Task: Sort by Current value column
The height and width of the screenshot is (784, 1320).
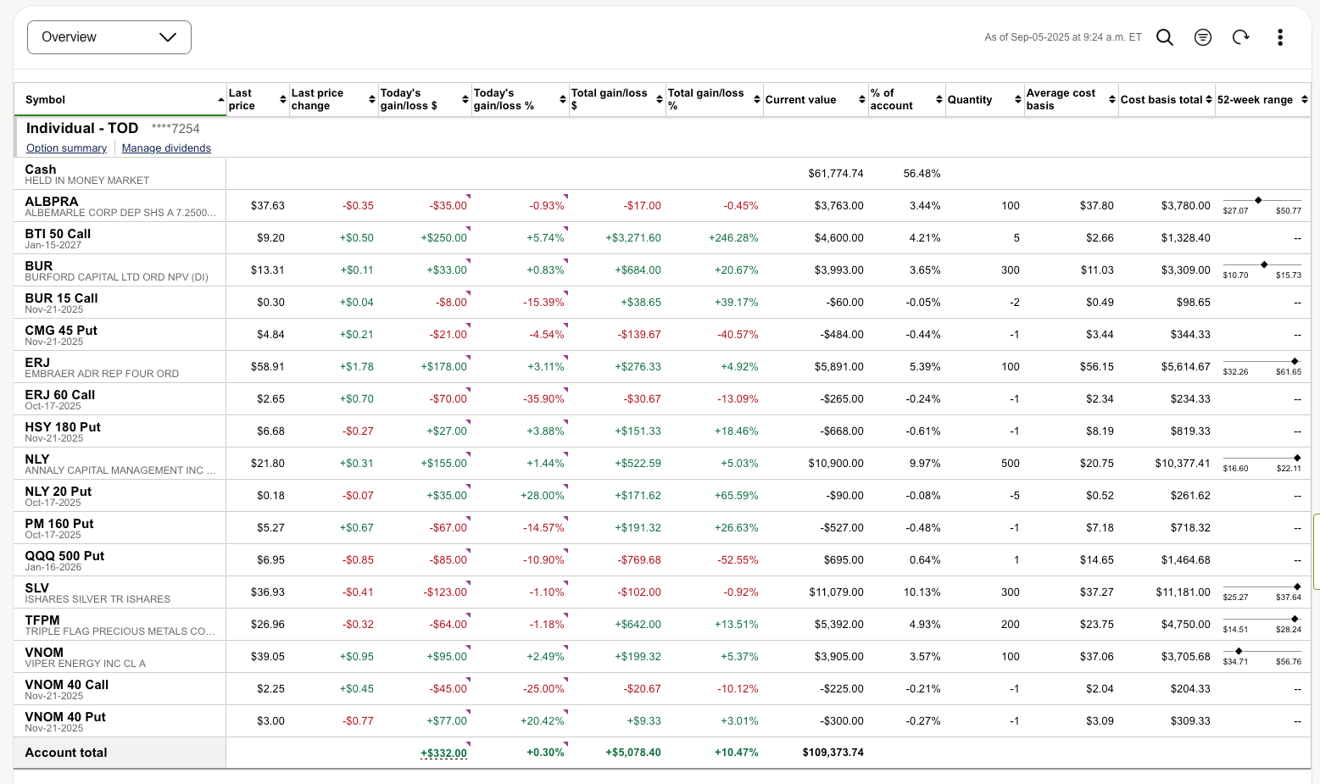Action: pyautogui.click(x=816, y=99)
